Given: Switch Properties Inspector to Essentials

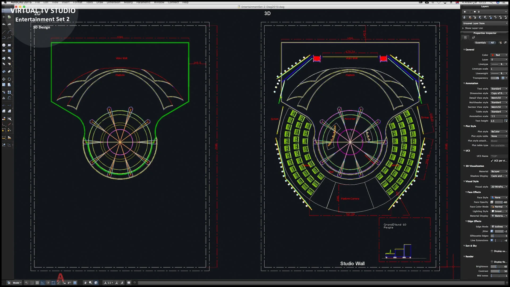Looking at the screenshot, I should click(x=480, y=43).
